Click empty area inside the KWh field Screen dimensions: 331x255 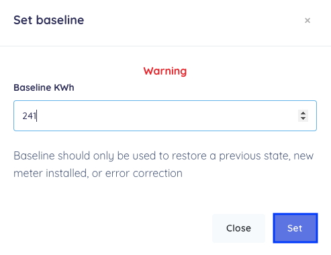166,116
